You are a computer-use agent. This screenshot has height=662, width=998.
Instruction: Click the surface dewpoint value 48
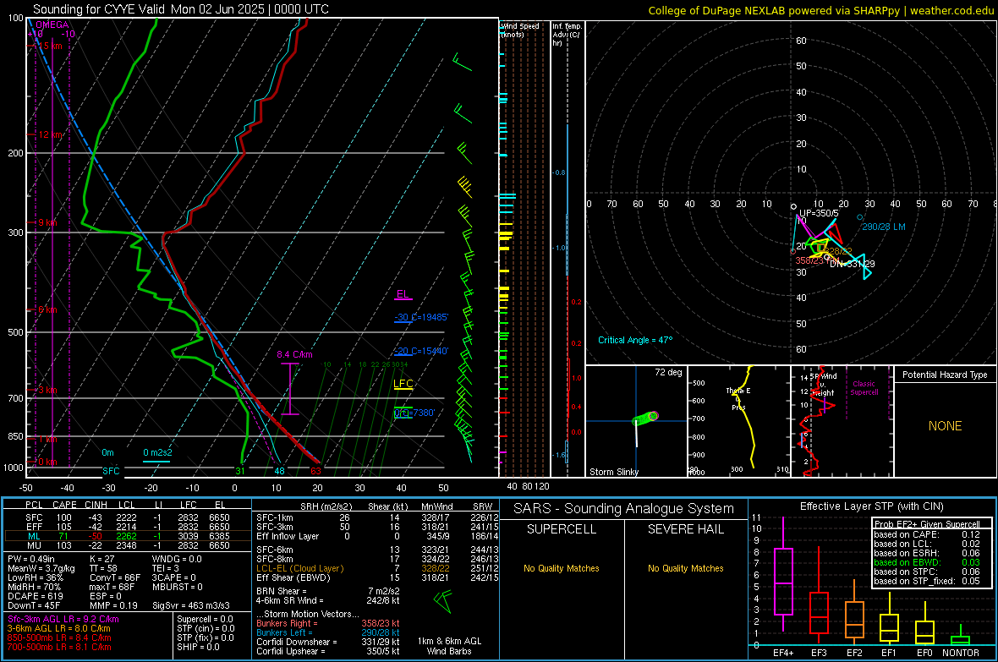(279, 471)
